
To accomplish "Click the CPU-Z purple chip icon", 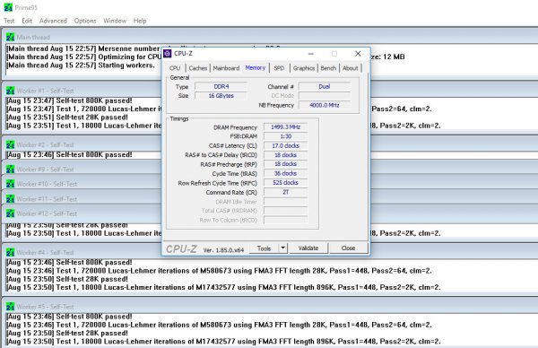I will click(168, 54).
